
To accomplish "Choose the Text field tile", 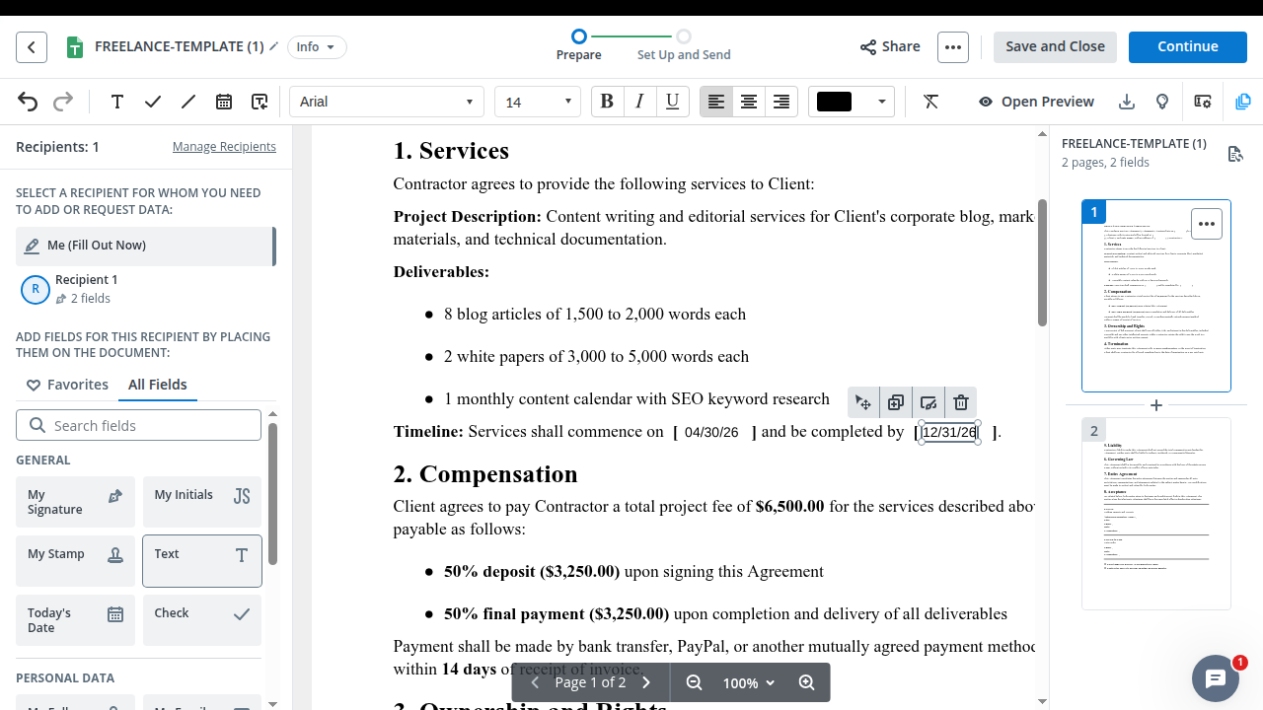I will pos(202,561).
